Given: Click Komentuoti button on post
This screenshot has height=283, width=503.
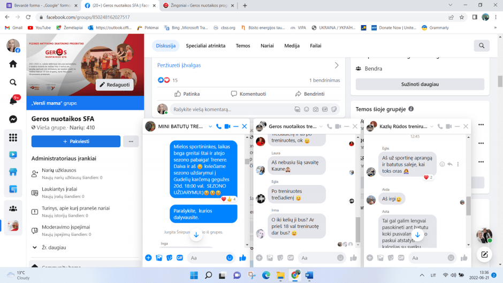Looking at the screenshot, I should tap(249, 94).
